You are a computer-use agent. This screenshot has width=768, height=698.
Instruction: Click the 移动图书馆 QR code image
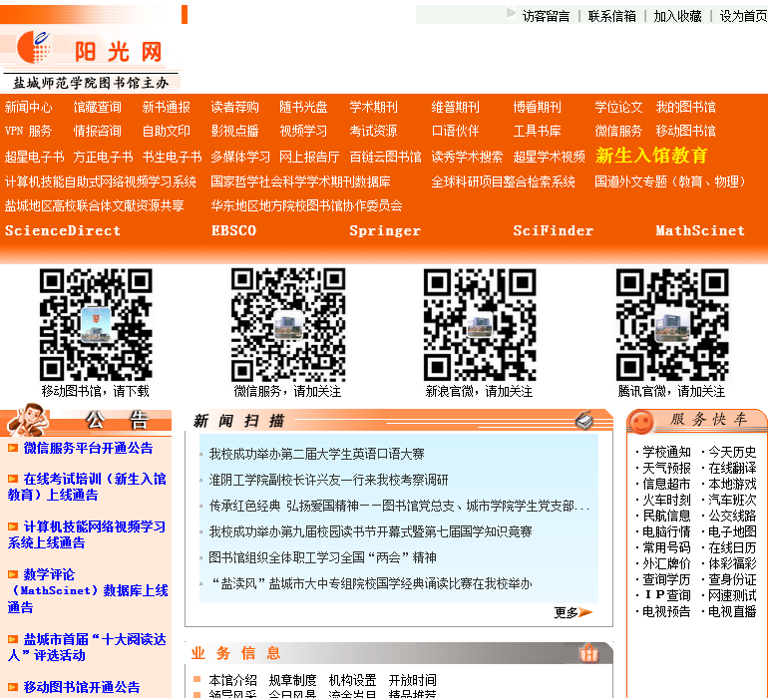coord(96,324)
